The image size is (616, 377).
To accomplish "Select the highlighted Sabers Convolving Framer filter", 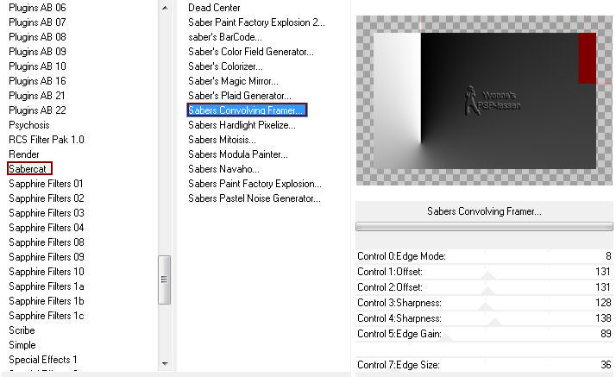I will (247, 110).
